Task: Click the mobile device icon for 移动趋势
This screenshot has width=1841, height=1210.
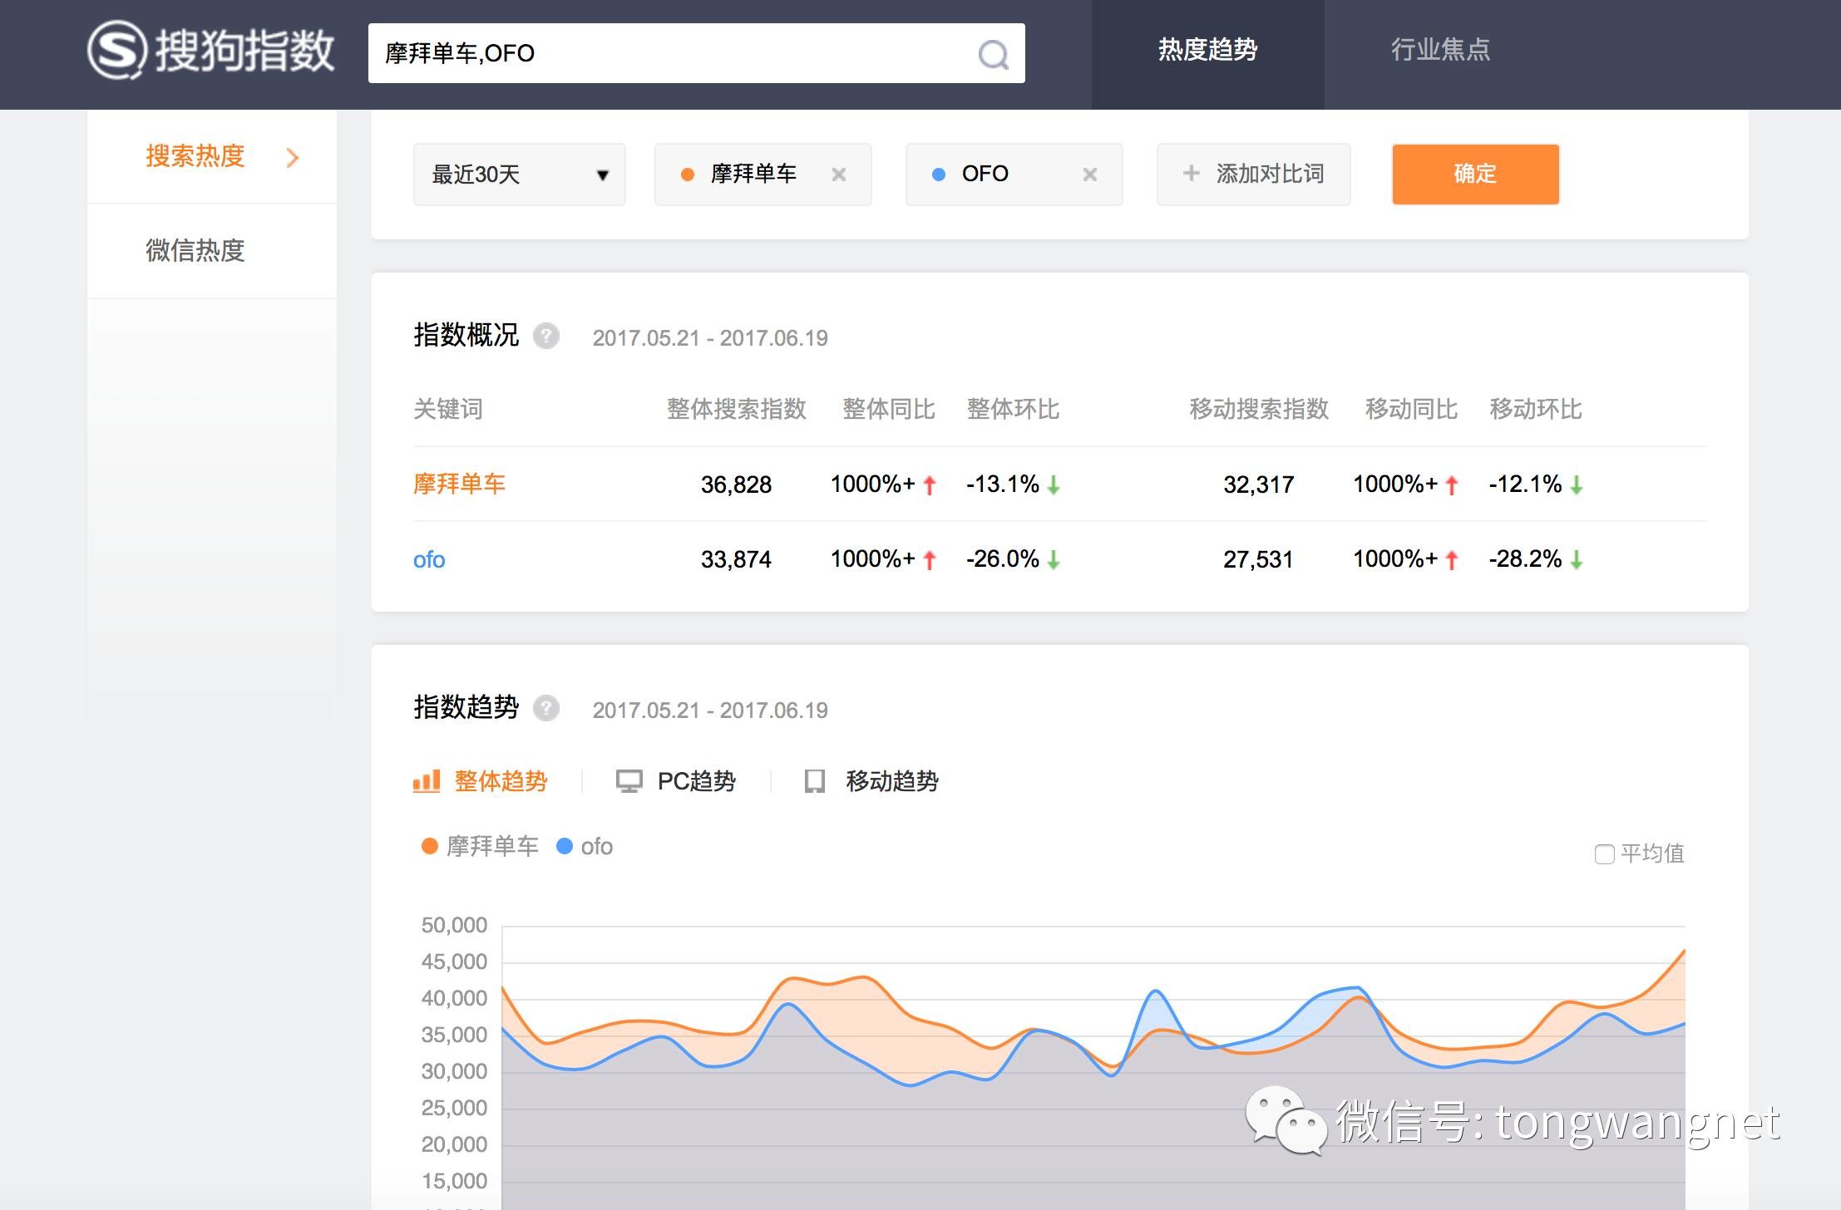Action: point(815,781)
